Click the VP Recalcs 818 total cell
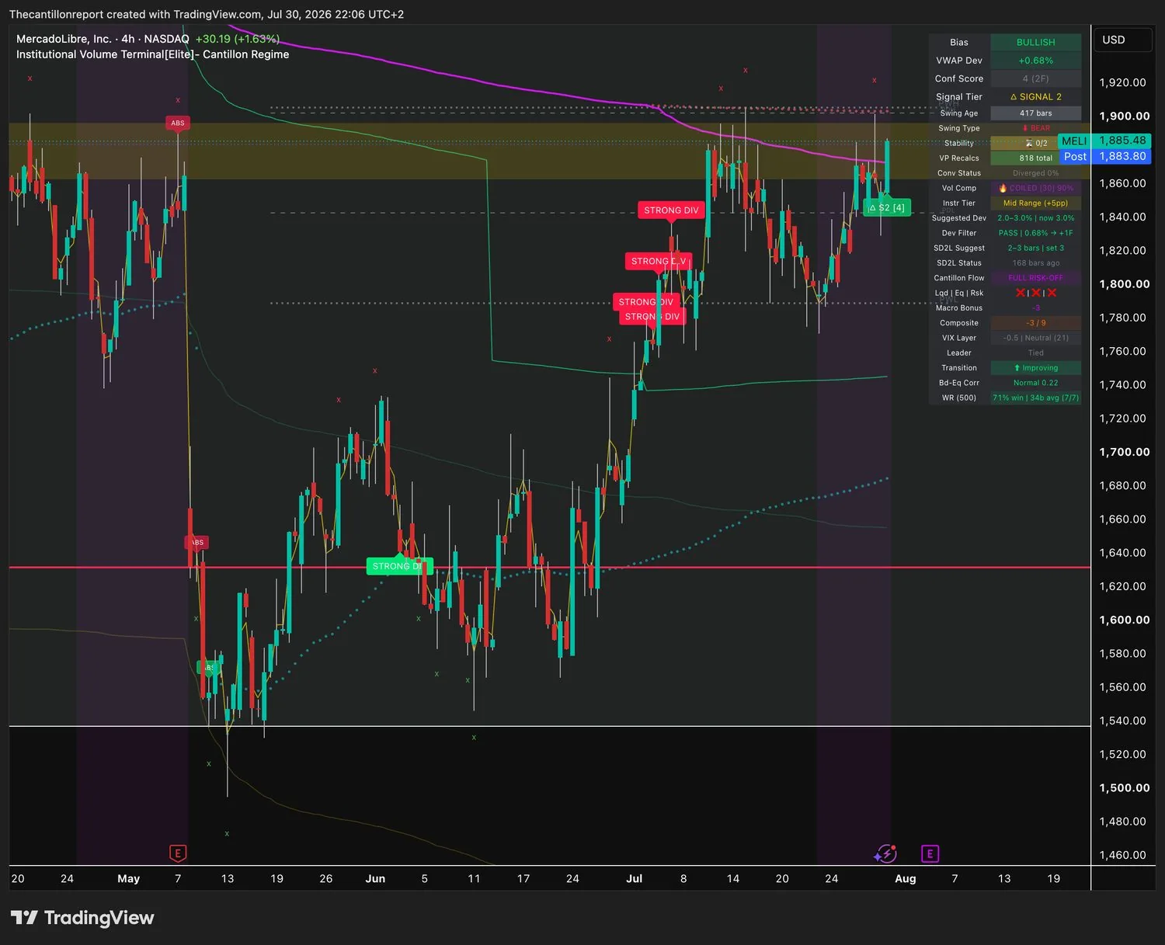The width and height of the screenshot is (1165, 945). pyautogui.click(x=1035, y=158)
